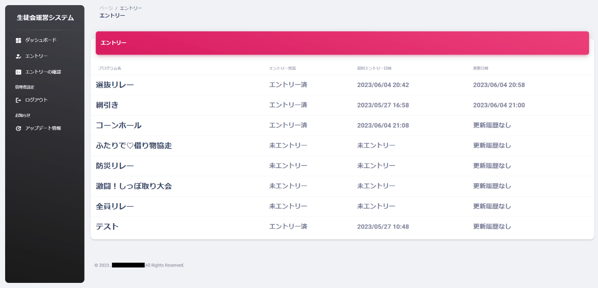Go to エントリーの確認 page
Image resolution: width=598 pixels, height=288 pixels.
(x=43, y=72)
